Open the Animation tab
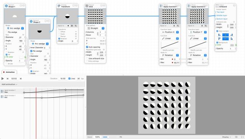This screenshot has height=139, width=245. [9, 72]
